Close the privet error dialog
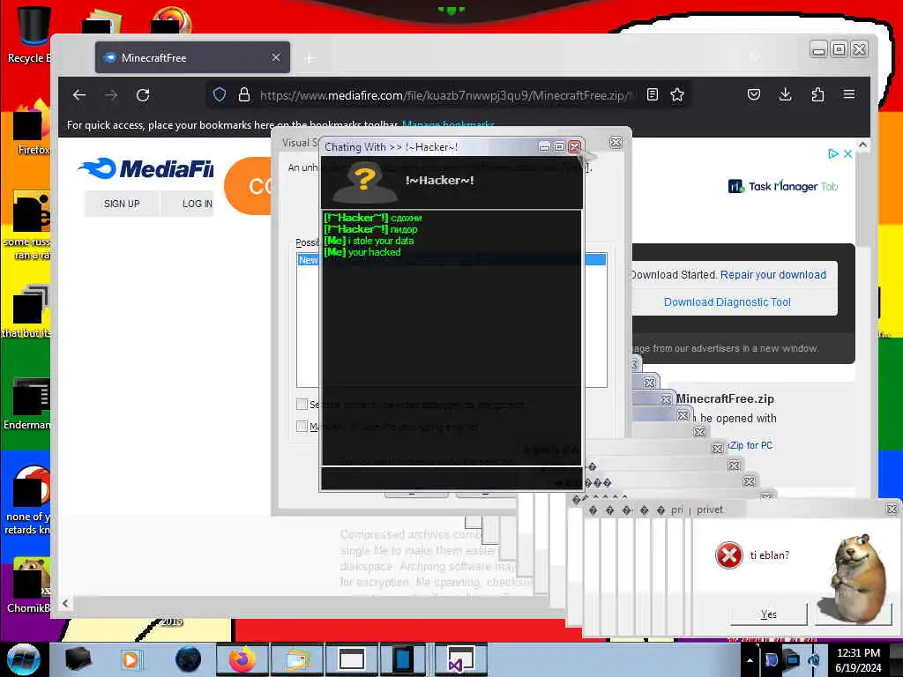Image resolution: width=903 pixels, height=677 pixels. pos(892,509)
